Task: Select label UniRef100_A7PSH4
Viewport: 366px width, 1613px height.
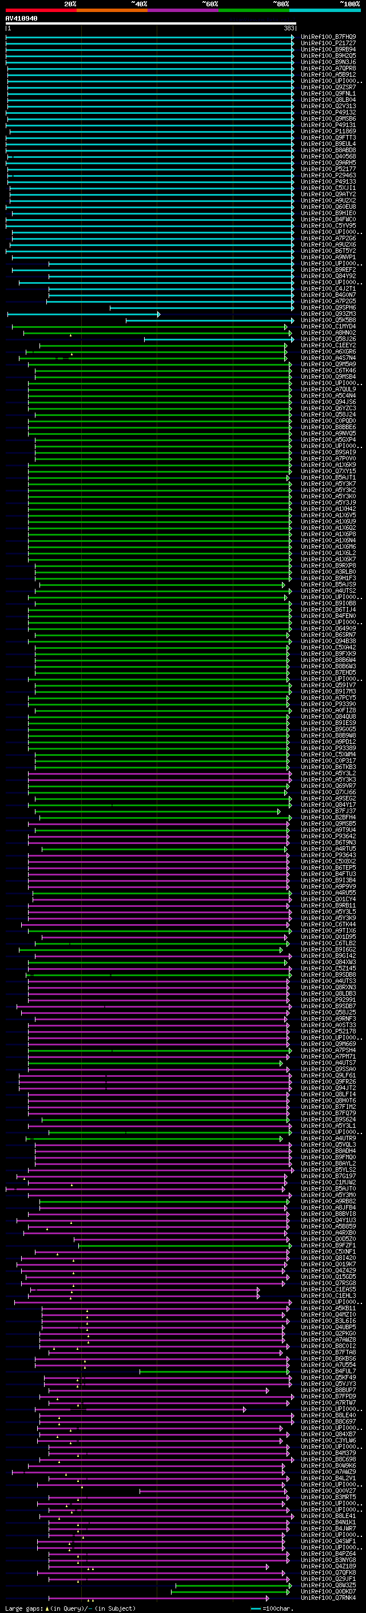Action: coord(328,1050)
